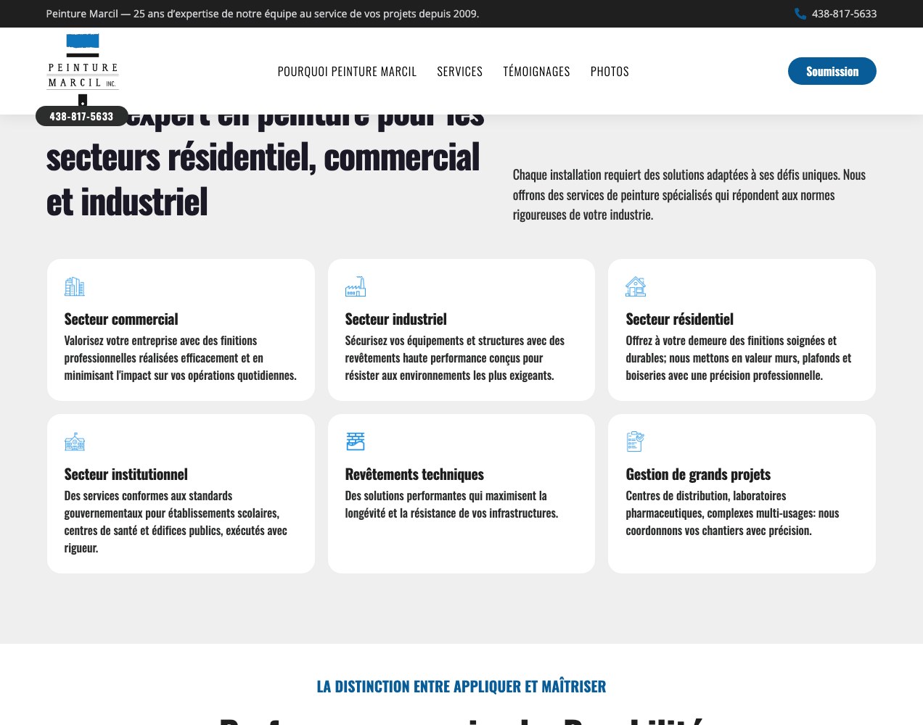Open the Services menu item
Screen dimensions: 923x725
[x=460, y=71]
